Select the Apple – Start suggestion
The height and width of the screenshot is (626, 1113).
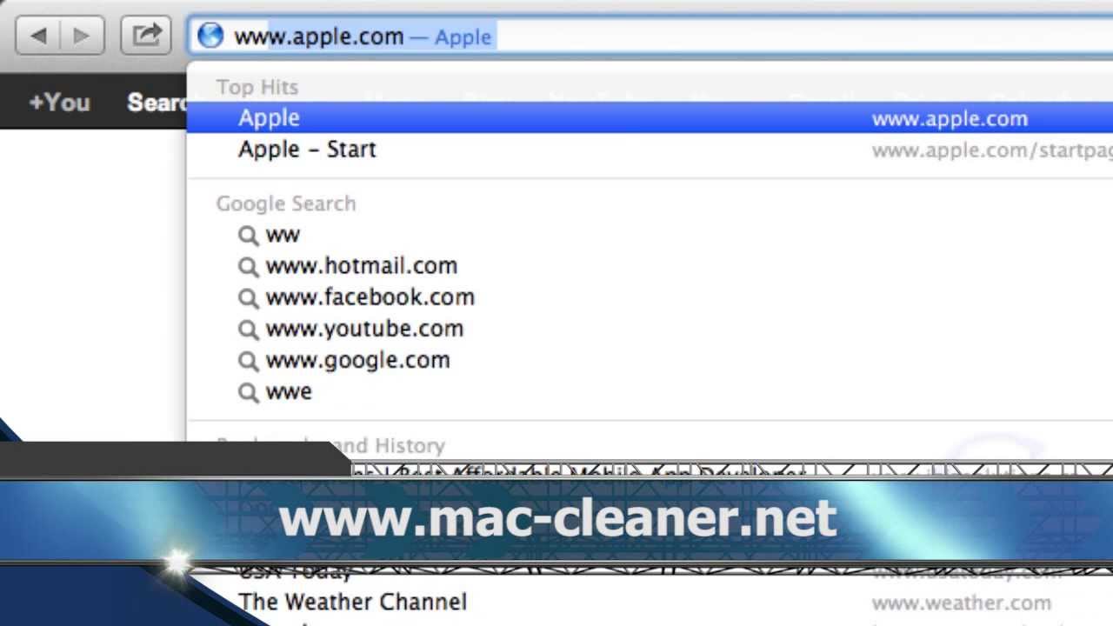(x=650, y=150)
